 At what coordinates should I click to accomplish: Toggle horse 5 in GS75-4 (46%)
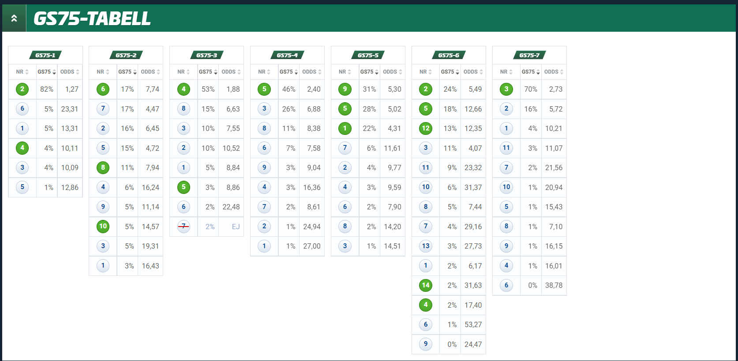point(264,89)
